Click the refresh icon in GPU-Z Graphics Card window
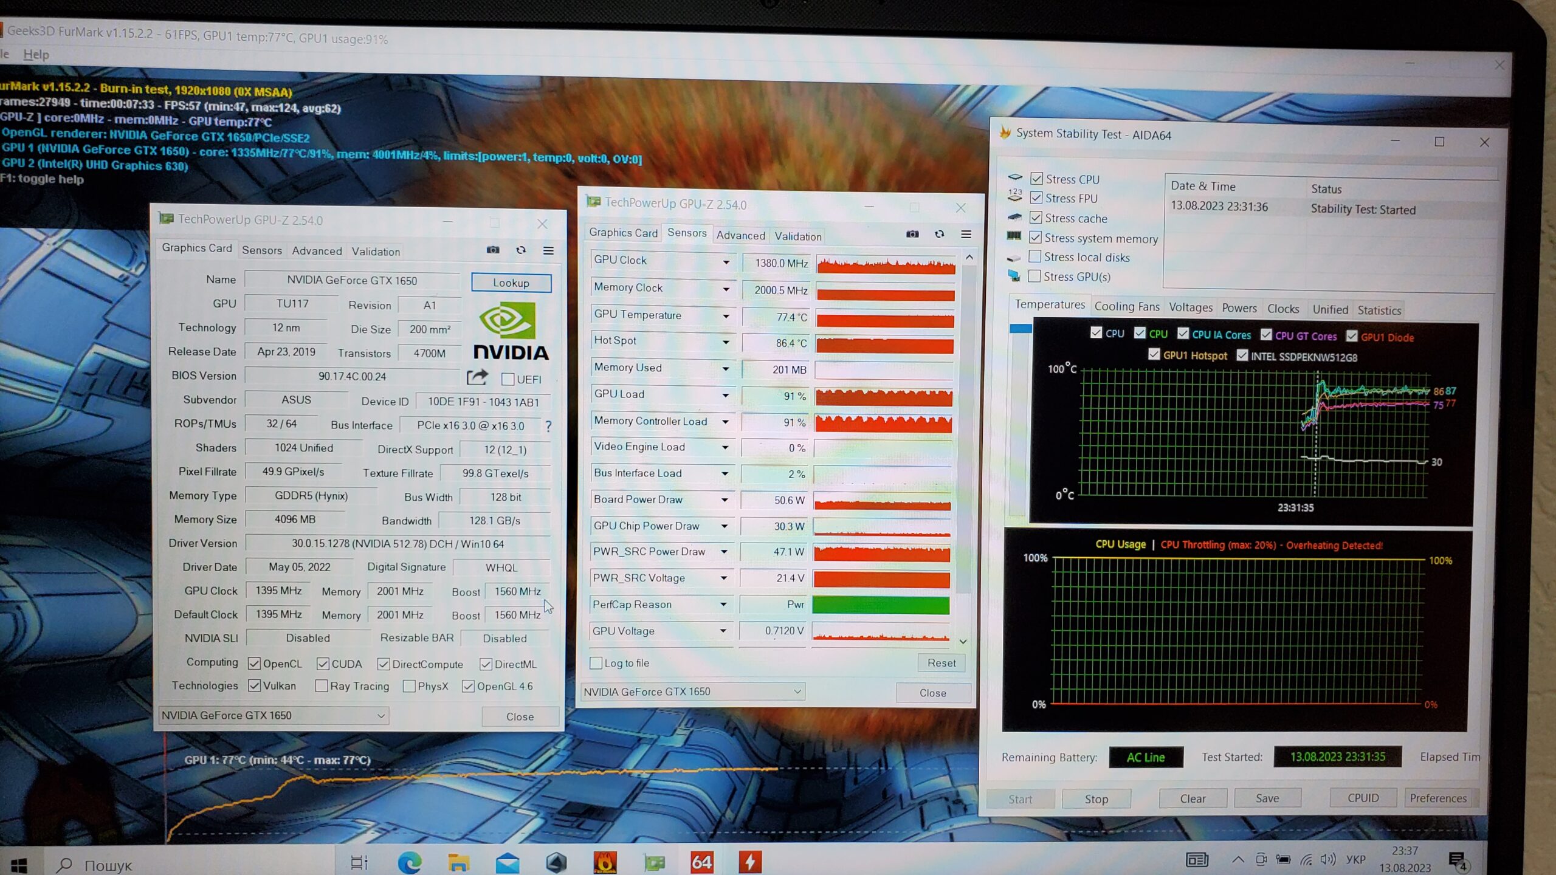The height and width of the screenshot is (875, 1556). (521, 250)
